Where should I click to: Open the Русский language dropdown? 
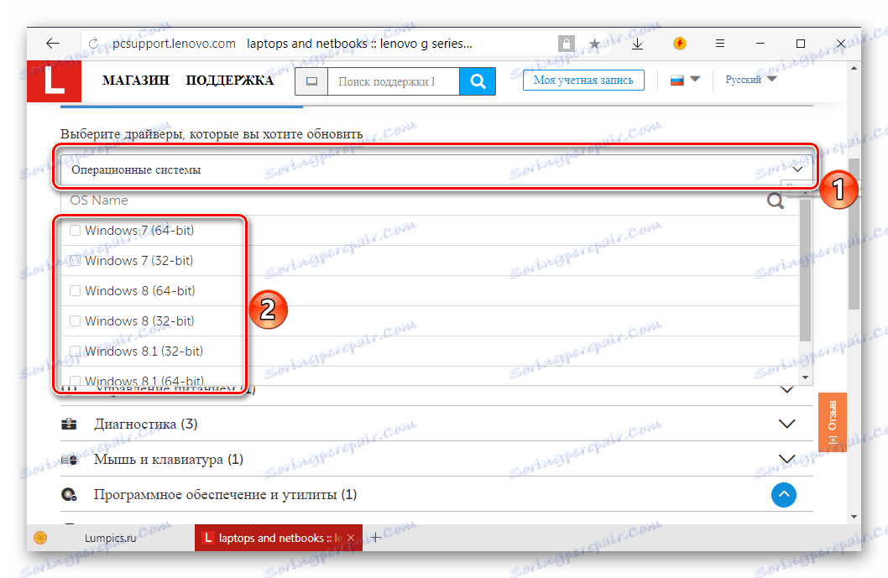click(750, 80)
